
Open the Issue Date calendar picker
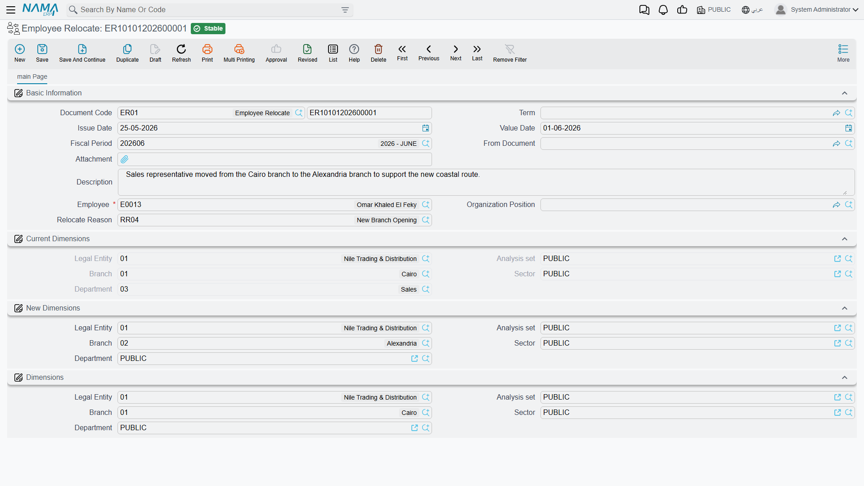click(426, 128)
